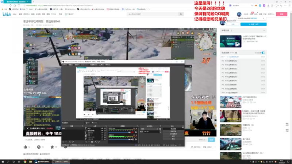Toggle the lock of the first OBS source

pyautogui.click(x=105, y=129)
